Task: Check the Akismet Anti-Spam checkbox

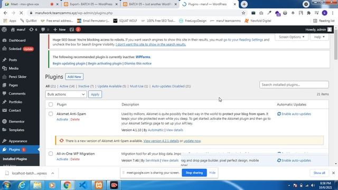Action: click(x=51, y=114)
